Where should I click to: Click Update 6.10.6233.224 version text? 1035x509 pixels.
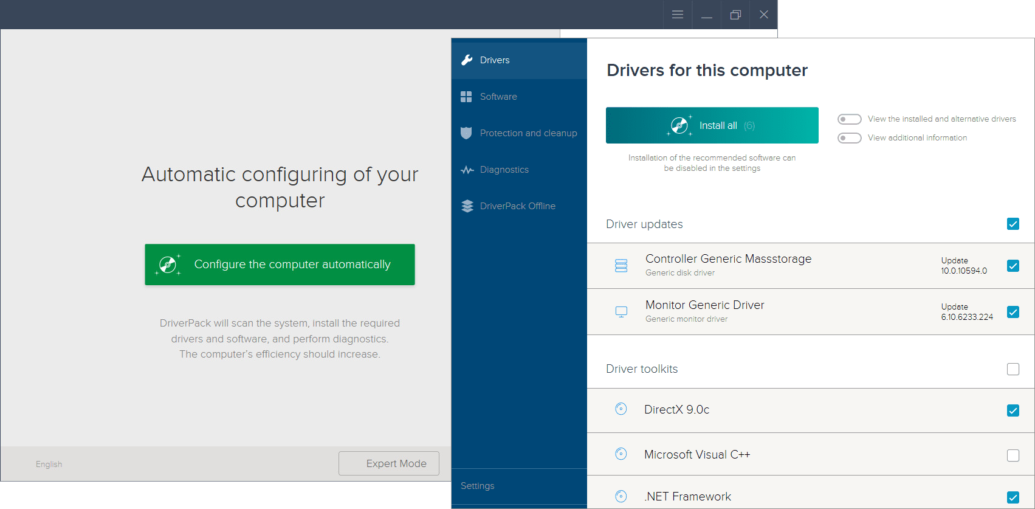967,312
